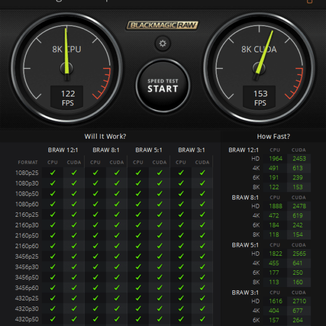Click the 3456p30 BRAW 3:1 CUDA checkmark

point(202,267)
